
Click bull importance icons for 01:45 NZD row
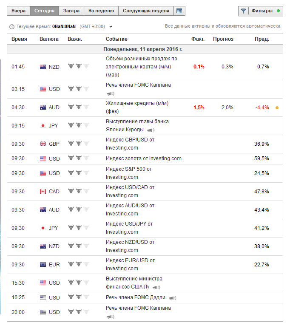(79, 66)
